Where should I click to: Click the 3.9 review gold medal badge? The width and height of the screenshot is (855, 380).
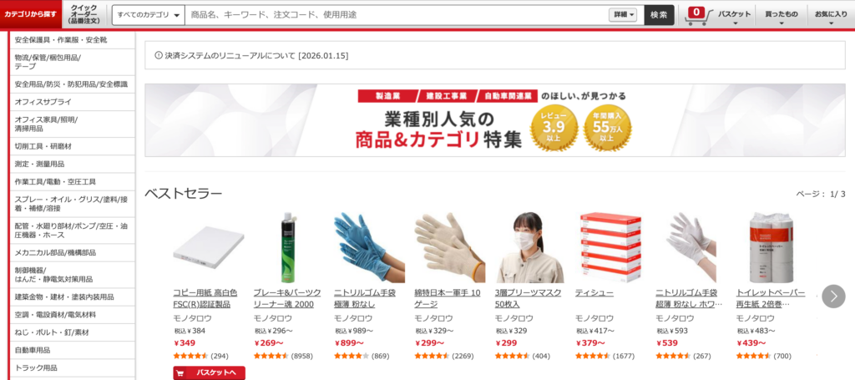pos(554,127)
